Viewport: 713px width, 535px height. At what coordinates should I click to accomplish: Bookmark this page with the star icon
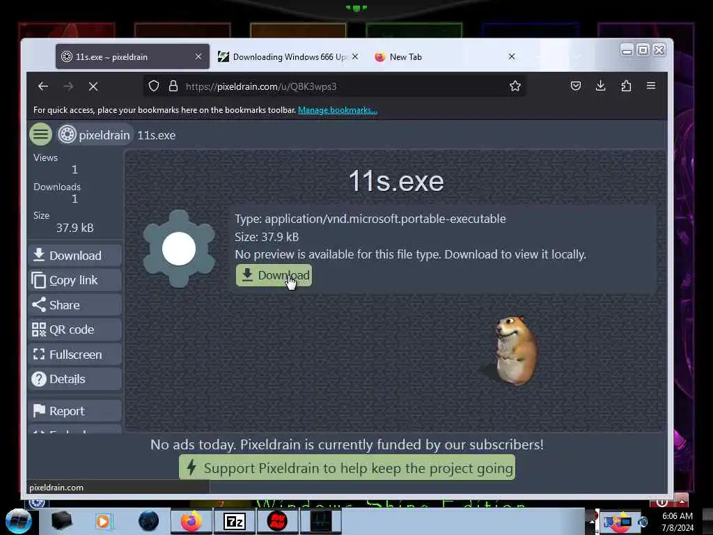coord(515,86)
